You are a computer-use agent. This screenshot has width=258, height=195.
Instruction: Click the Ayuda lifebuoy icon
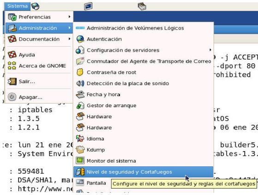pyautogui.click(x=12, y=55)
